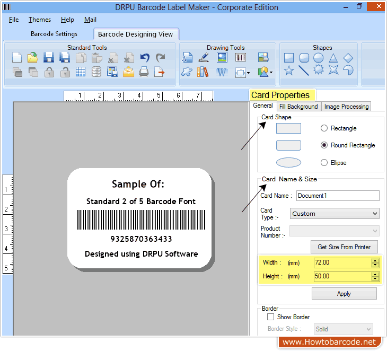Select the barcode tool in Drawing Tools

click(x=241, y=58)
